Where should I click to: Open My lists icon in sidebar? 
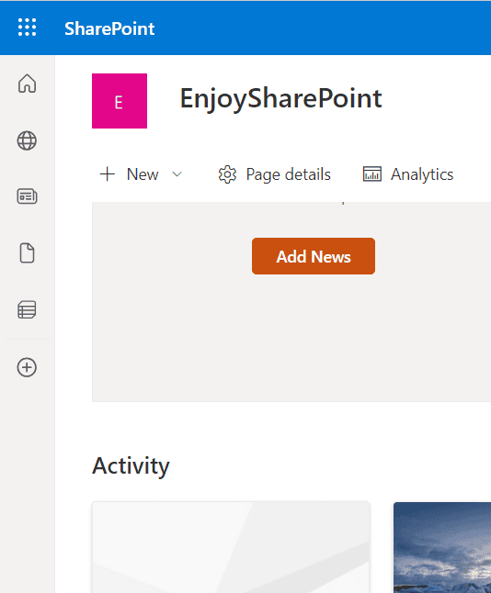coord(27,309)
